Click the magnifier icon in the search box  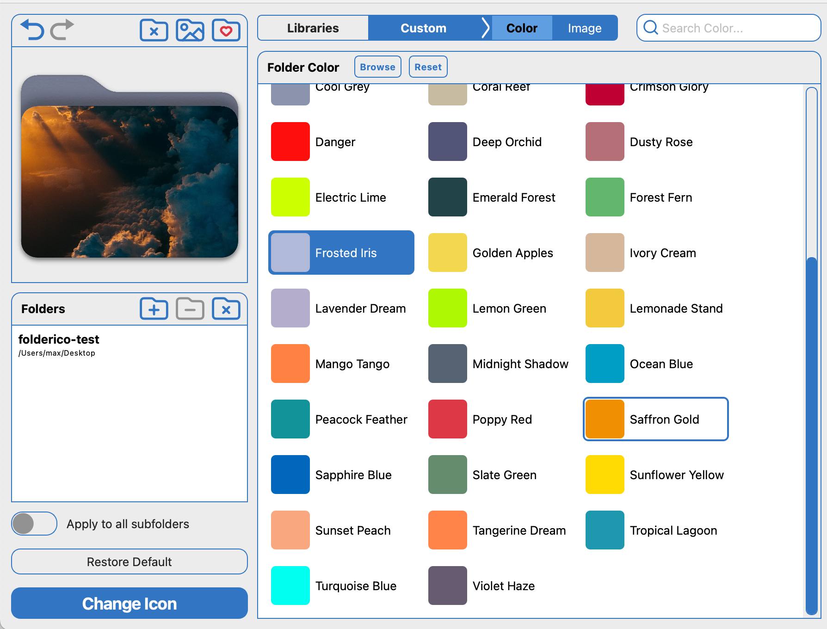[x=651, y=28]
